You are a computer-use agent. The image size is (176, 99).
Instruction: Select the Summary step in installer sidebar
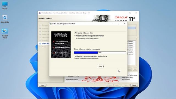pyautogui.click(x=45, y=40)
